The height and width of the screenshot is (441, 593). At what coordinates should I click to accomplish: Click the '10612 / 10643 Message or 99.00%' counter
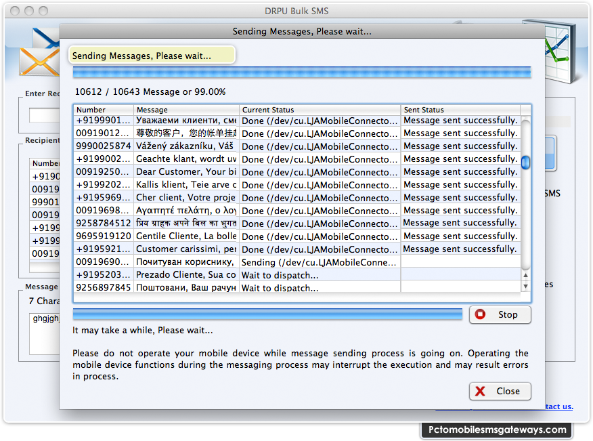[x=150, y=92]
